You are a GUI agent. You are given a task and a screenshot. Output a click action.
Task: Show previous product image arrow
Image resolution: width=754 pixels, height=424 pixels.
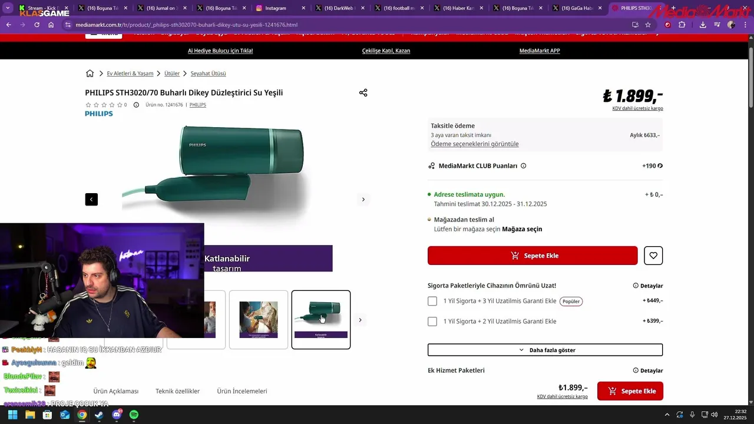[91, 200]
